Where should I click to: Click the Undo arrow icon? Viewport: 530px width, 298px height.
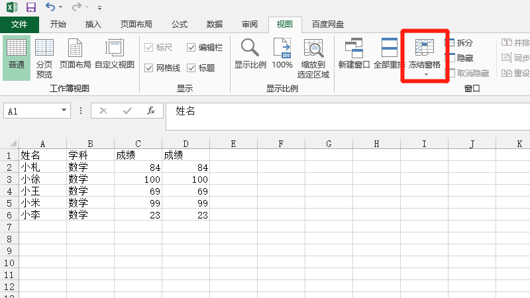[x=50, y=7]
